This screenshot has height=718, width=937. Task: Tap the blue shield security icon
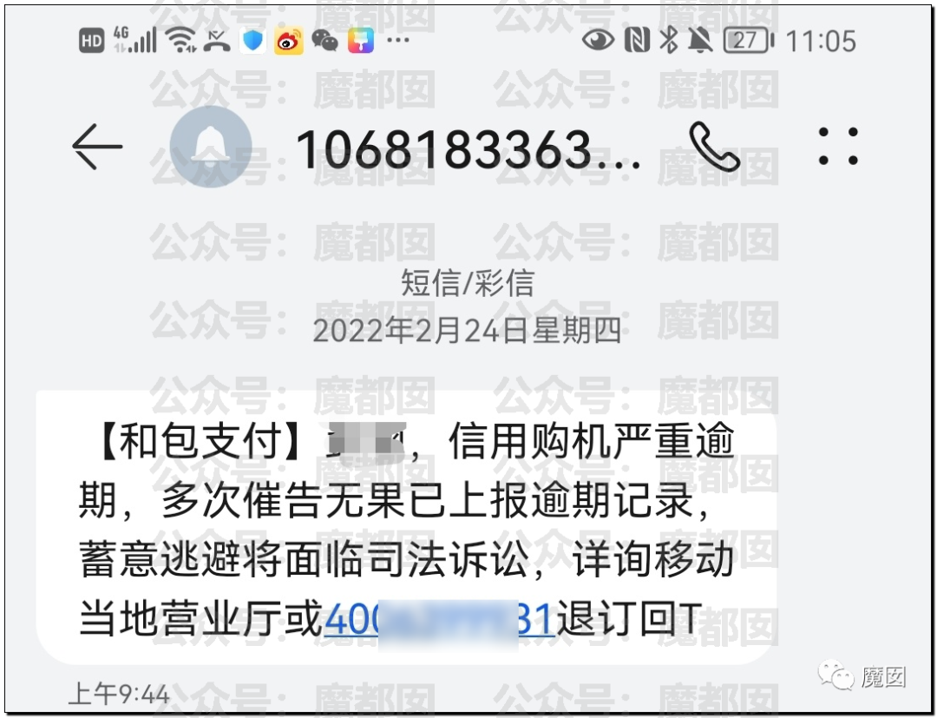tap(253, 42)
